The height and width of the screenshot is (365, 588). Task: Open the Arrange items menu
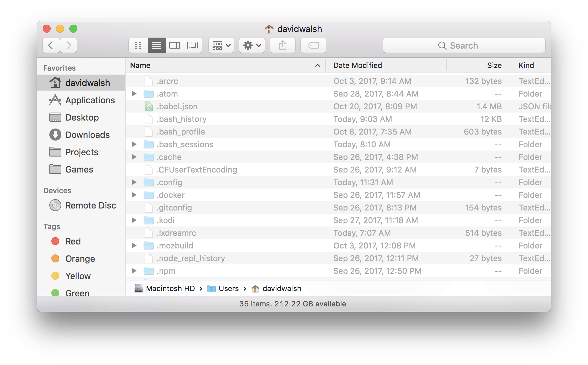tap(221, 45)
